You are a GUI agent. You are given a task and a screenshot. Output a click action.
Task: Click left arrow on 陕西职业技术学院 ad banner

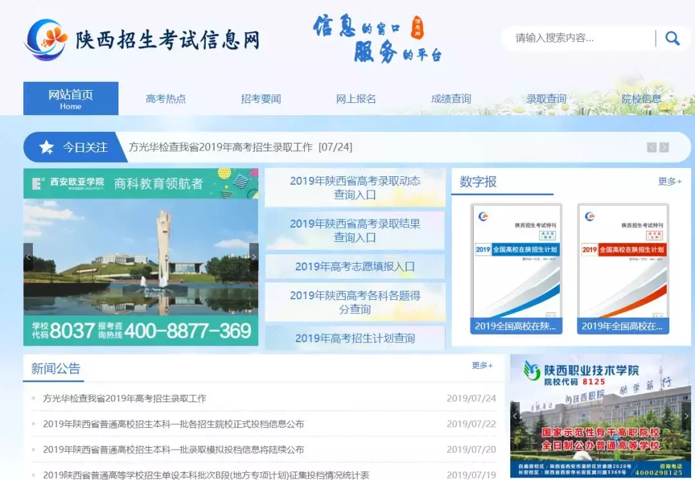click(x=514, y=416)
